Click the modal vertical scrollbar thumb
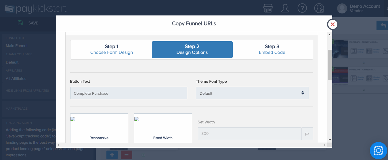This screenshot has width=388, height=160. coord(330,65)
